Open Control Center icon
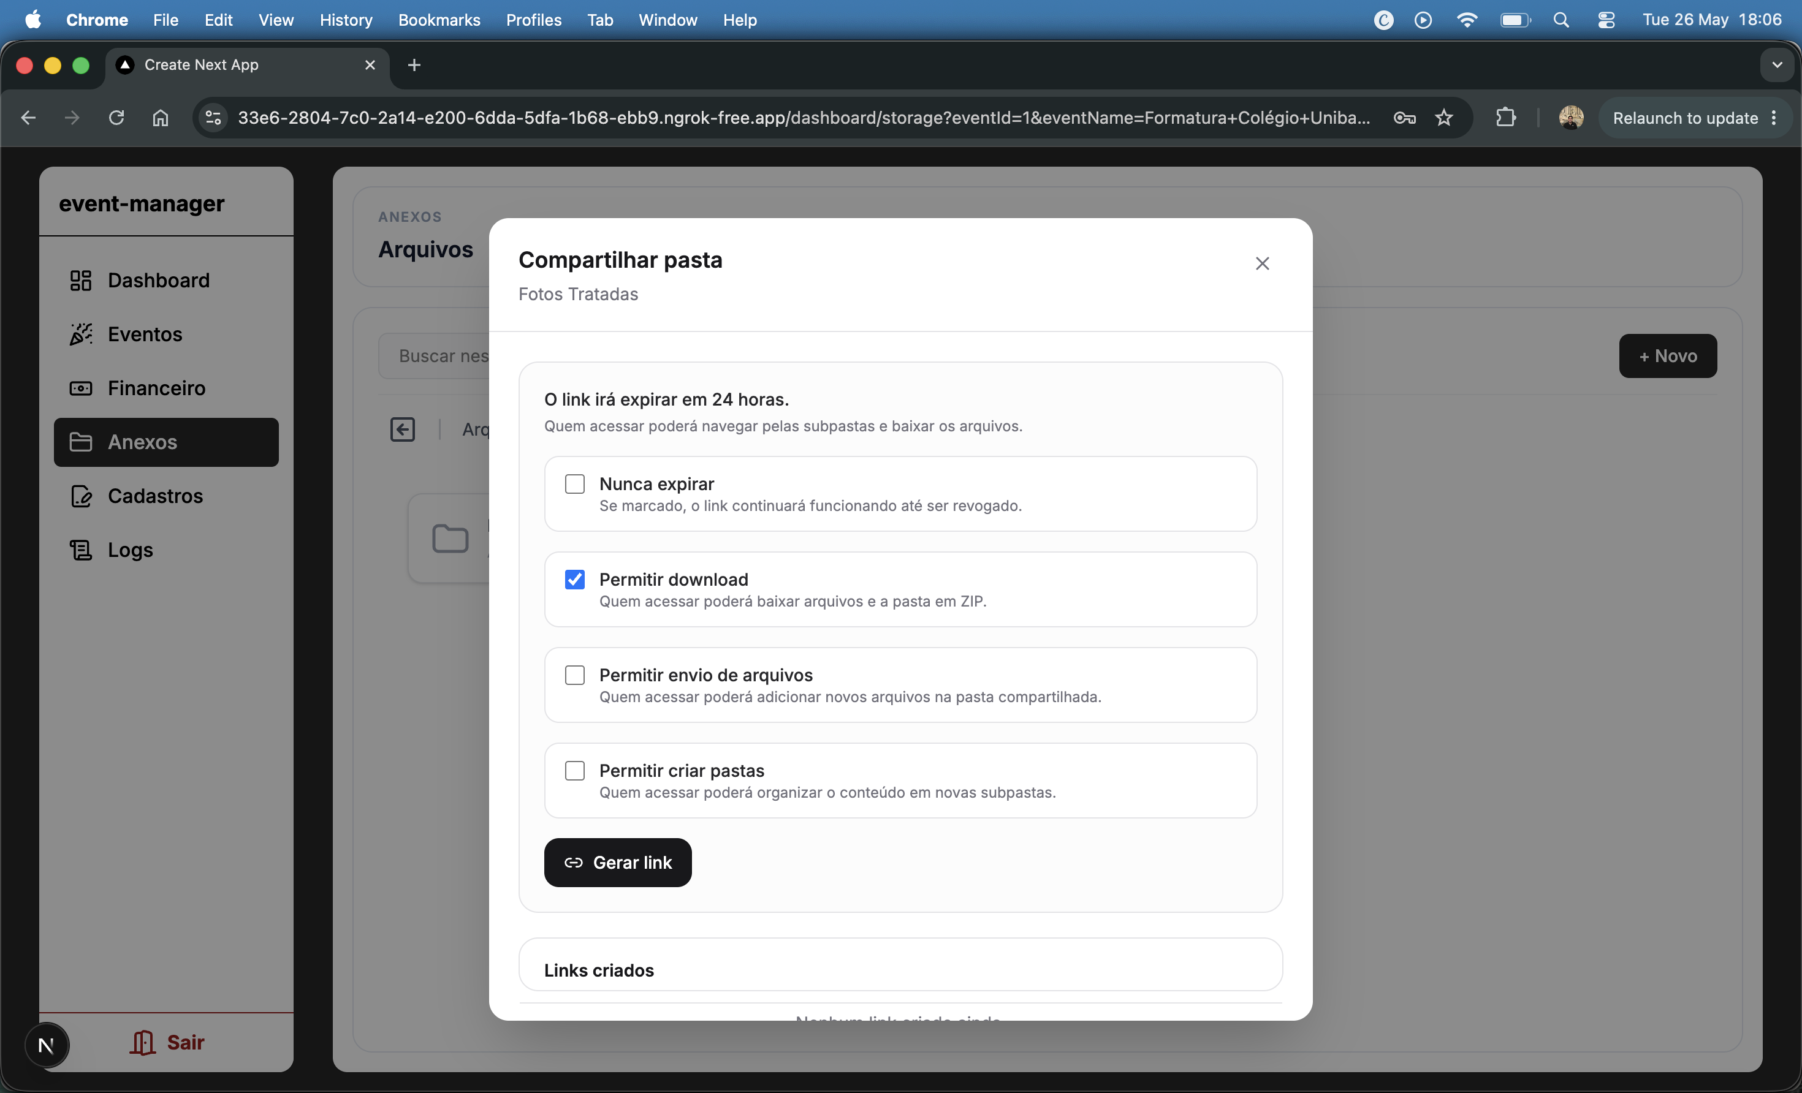 click(1606, 20)
